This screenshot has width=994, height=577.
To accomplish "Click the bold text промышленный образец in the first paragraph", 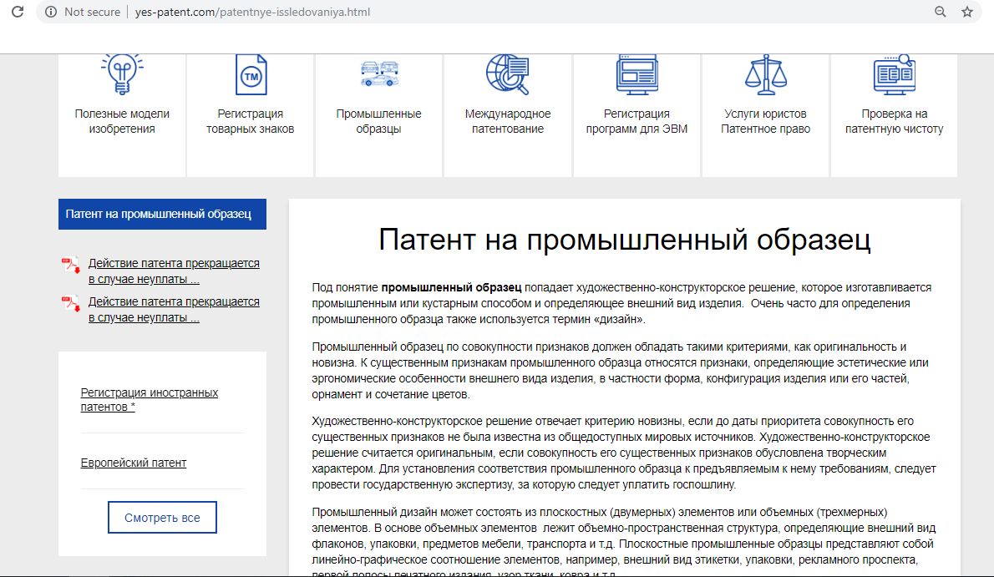I will click(x=451, y=287).
